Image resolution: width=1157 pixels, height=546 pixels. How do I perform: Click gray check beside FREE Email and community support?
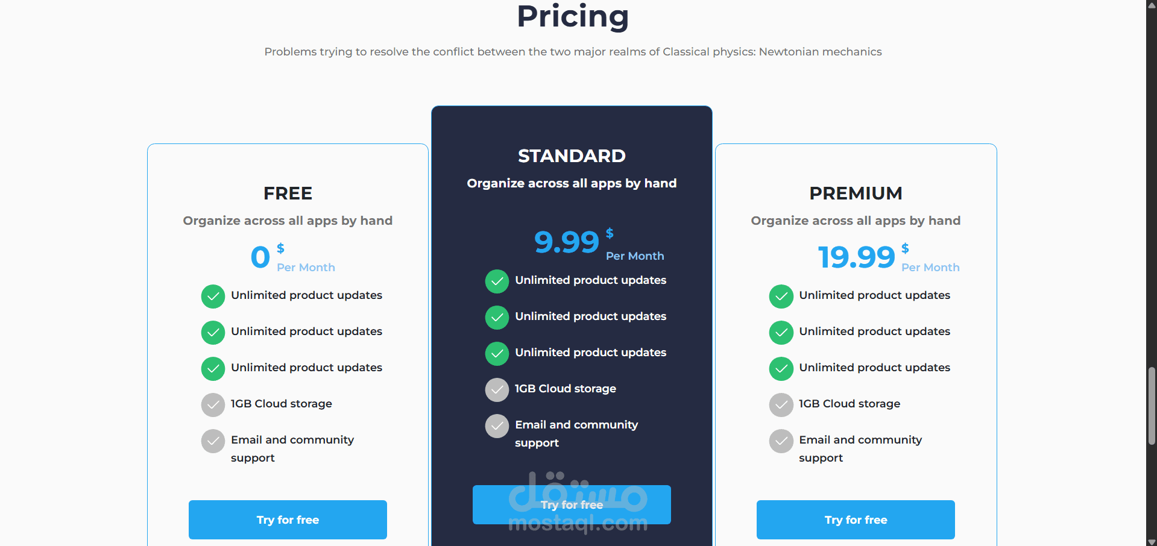click(x=213, y=441)
